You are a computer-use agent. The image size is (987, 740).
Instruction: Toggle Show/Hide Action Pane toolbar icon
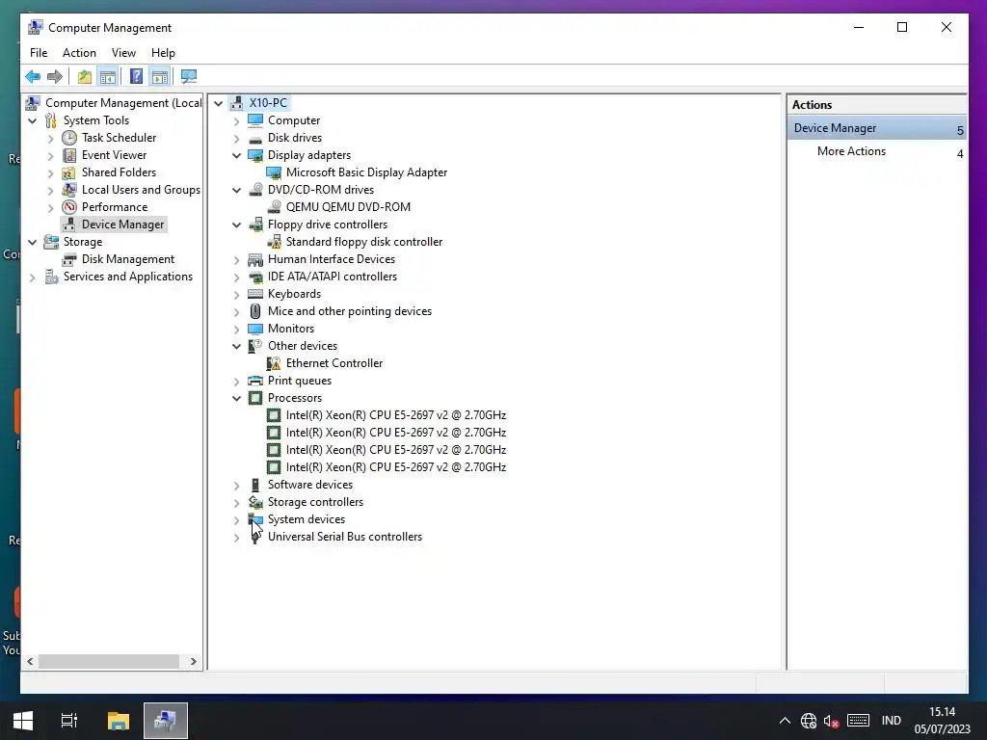(x=160, y=77)
